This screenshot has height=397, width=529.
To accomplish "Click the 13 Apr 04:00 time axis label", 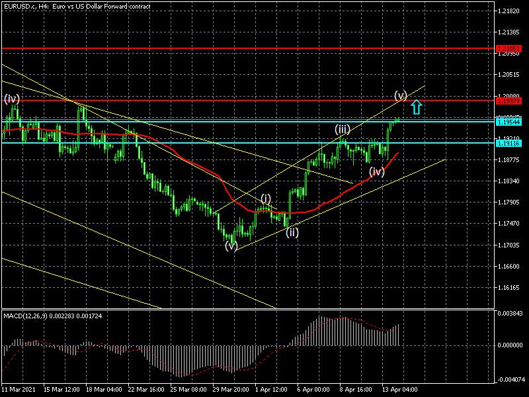I will point(399,390).
